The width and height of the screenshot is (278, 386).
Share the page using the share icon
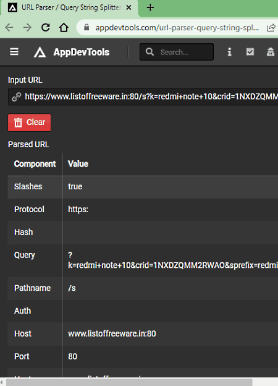[271, 28]
